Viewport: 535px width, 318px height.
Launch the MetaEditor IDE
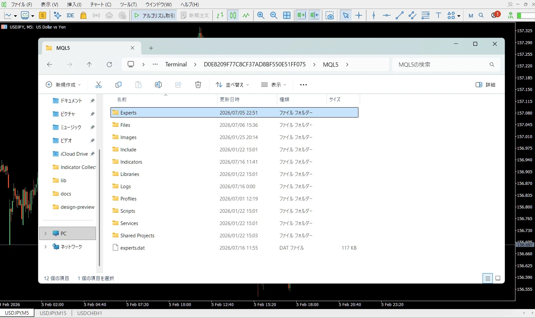70,15
